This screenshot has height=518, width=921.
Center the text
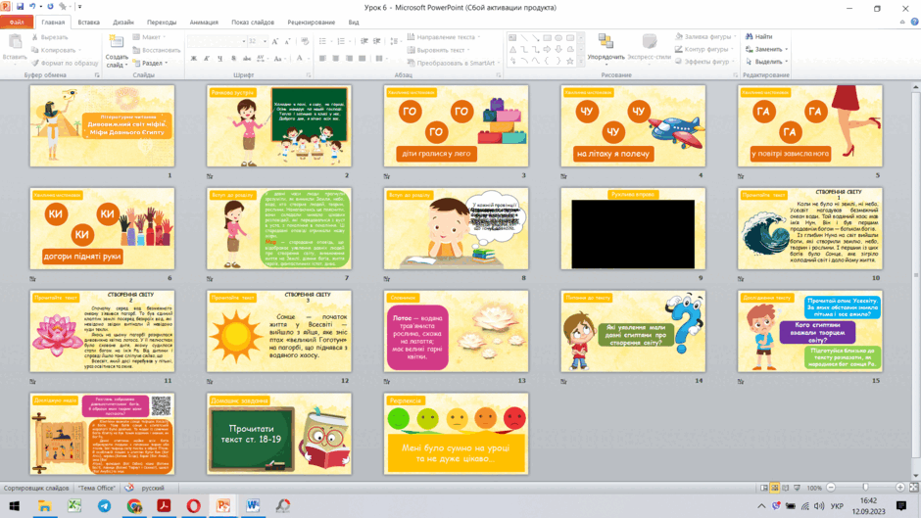pyautogui.click(x=335, y=58)
